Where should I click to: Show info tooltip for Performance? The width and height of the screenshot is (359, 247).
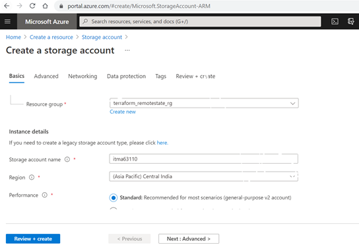pos(45,195)
